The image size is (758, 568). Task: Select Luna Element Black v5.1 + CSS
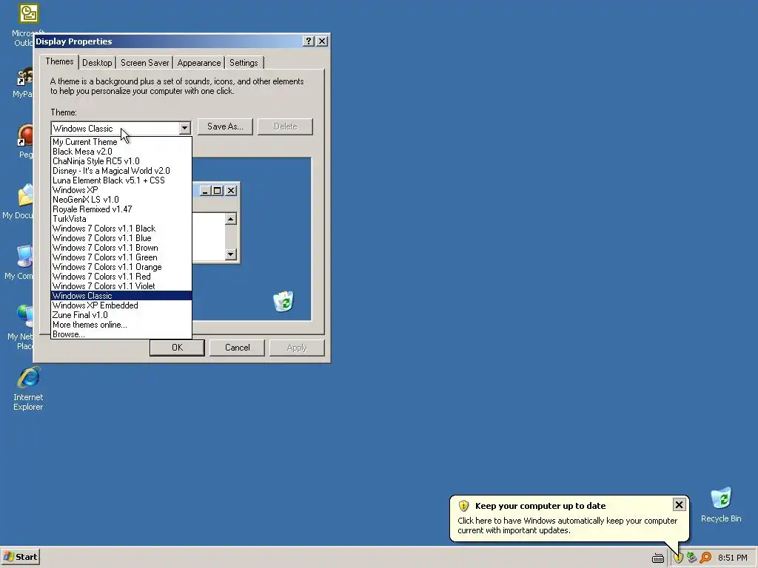pyautogui.click(x=121, y=180)
